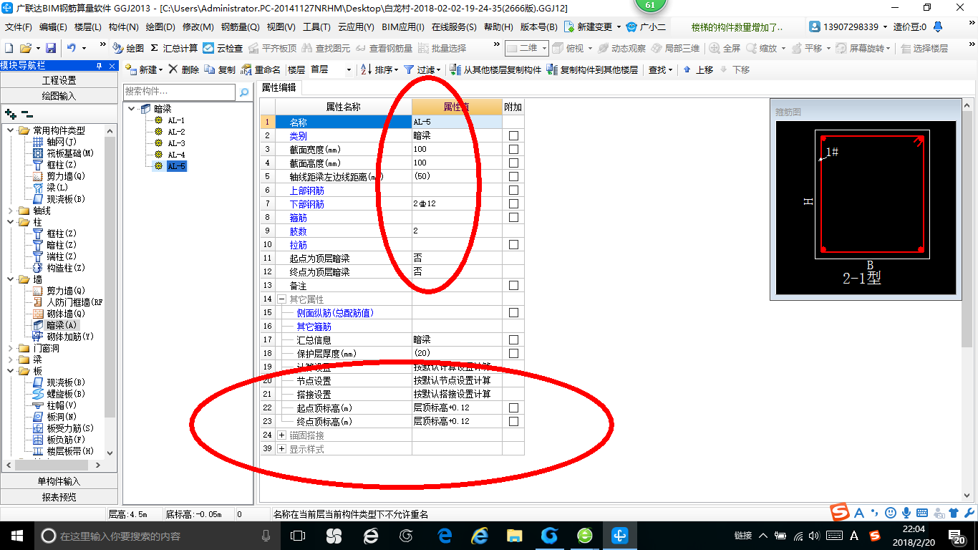The height and width of the screenshot is (550, 978).
Task: Tick 附加 checkbox for 起点顶标高 row
Action: click(513, 407)
